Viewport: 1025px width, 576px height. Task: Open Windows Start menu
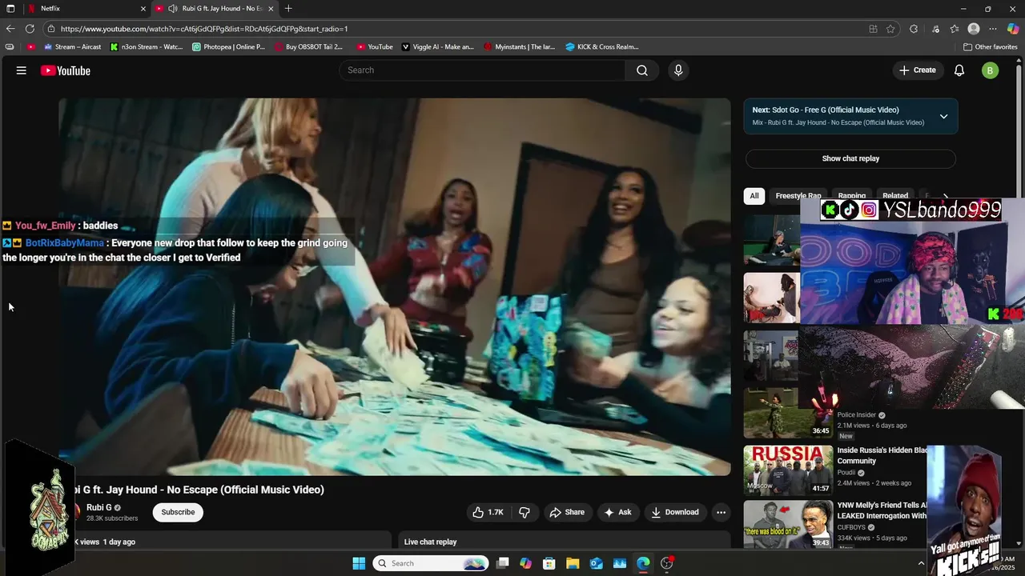pos(359,563)
